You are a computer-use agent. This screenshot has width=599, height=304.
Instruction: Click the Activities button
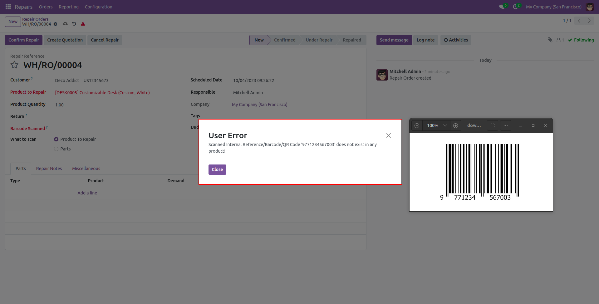(x=456, y=40)
